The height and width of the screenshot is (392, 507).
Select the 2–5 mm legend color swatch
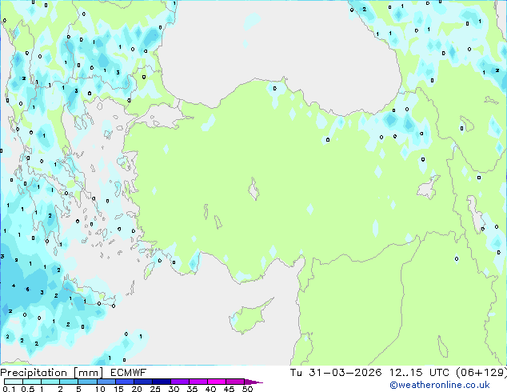(69, 382)
